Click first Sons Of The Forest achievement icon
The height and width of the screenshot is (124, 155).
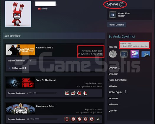coord(67,93)
